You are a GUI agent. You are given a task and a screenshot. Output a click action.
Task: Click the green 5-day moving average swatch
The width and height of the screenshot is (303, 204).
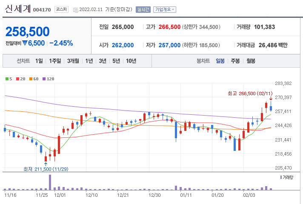pyautogui.click(x=7, y=79)
